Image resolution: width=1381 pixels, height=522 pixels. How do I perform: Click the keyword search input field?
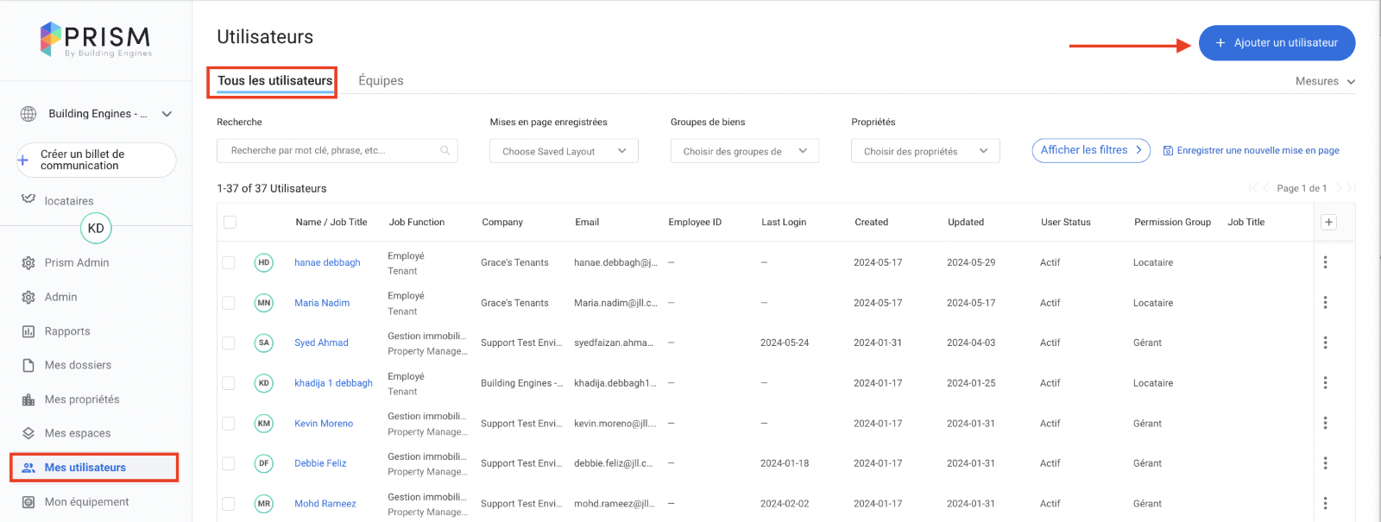[x=332, y=150]
